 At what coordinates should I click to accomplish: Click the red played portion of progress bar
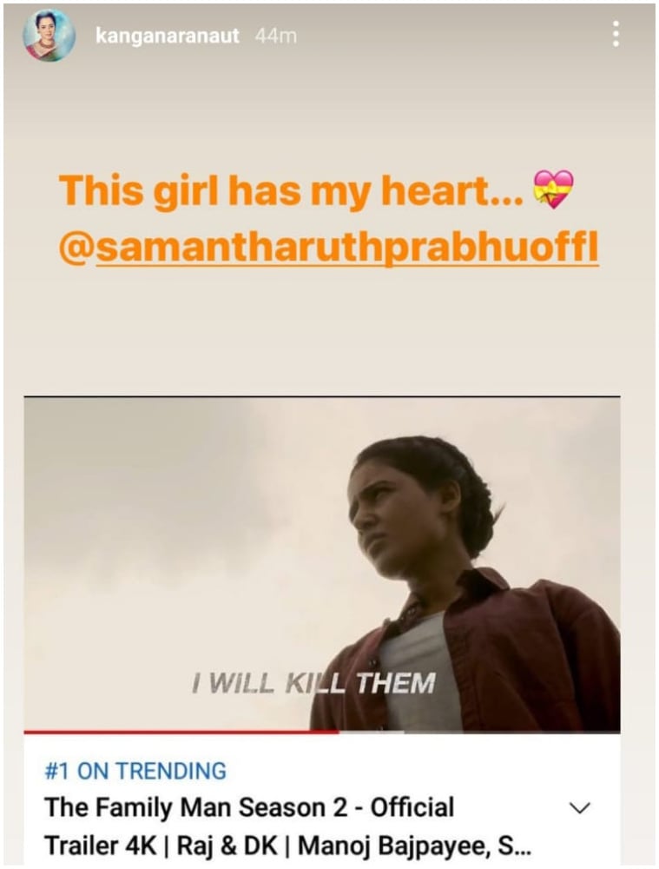click(x=181, y=732)
